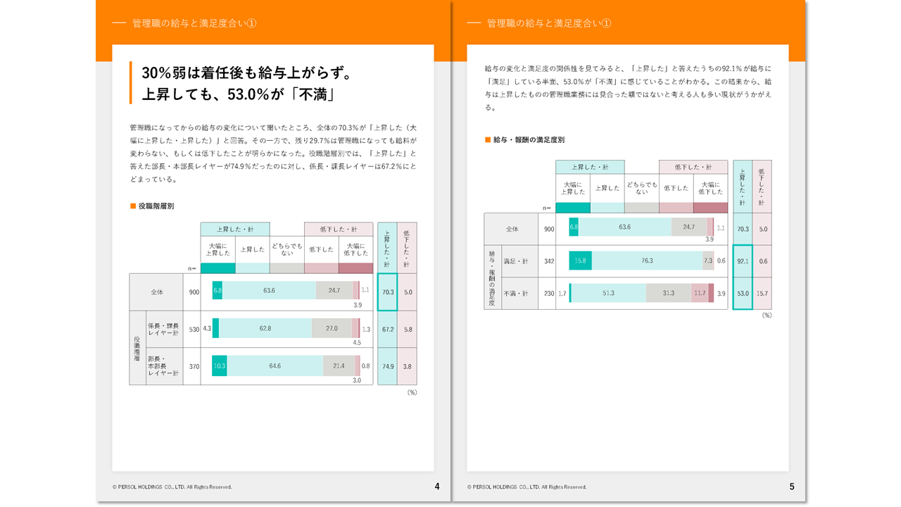Viewport: 901px width, 507px height.
Task: Click the bar segment labeled 64.6
Action: tap(275, 366)
